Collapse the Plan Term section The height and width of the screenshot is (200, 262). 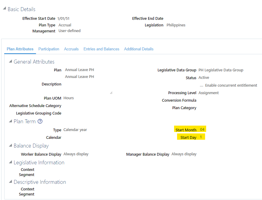click(11, 121)
